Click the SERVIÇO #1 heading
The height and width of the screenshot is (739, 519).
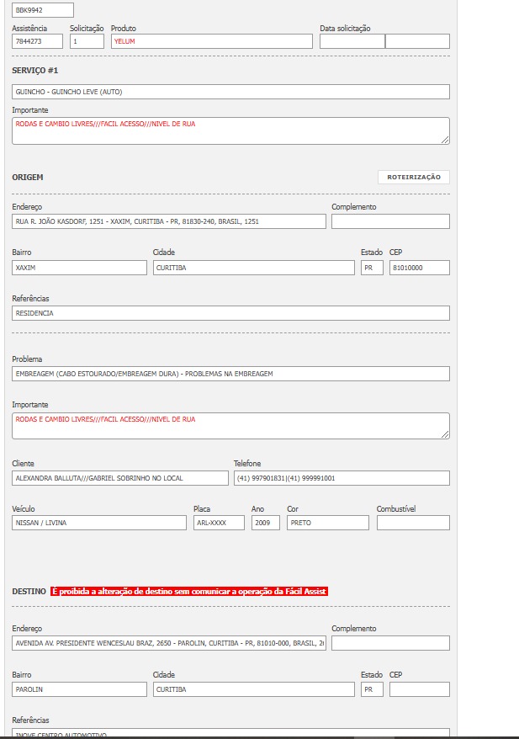35,70
